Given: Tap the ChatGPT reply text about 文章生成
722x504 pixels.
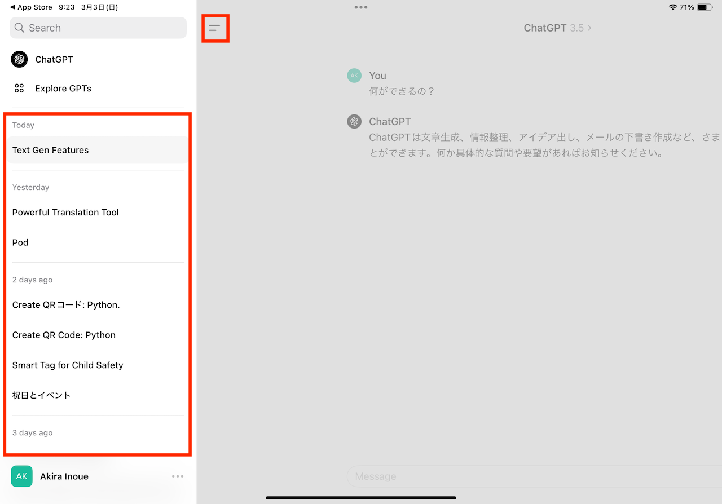Looking at the screenshot, I should (545, 145).
